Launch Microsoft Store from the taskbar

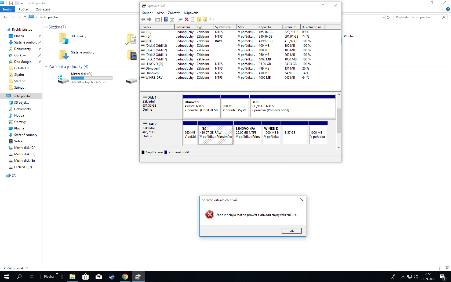[x=85, y=277]
